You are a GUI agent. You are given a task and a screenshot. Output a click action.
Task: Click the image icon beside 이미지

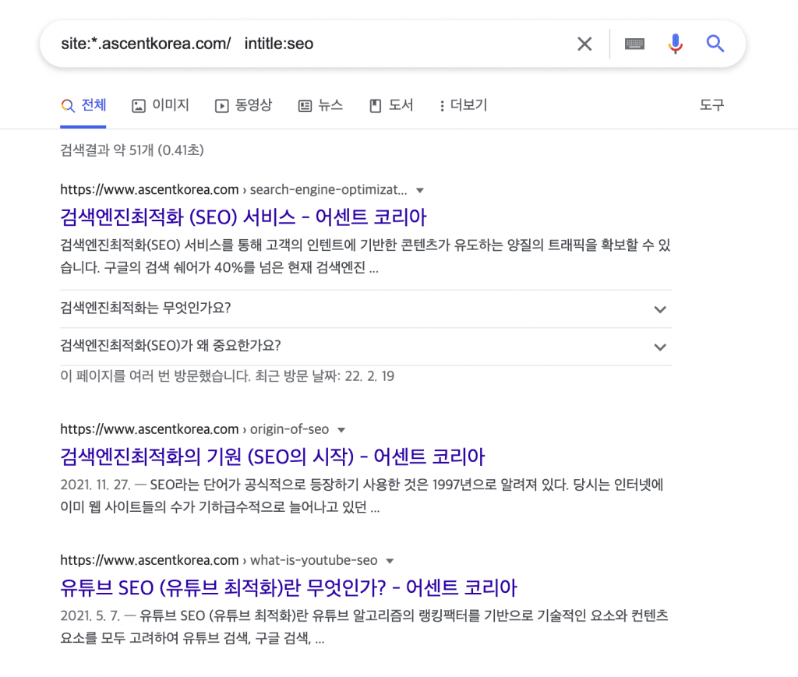[x=139, y=106]
